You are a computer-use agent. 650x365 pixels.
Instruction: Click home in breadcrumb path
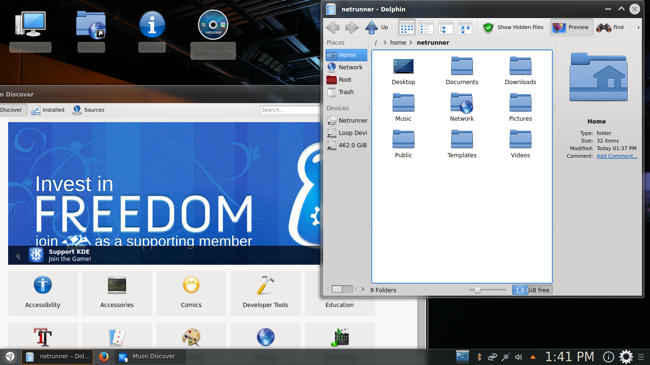(x=398, y=43)
